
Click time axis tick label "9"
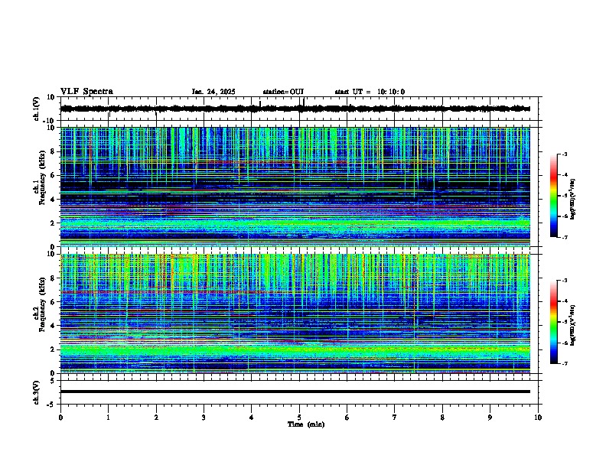(490, 418)
